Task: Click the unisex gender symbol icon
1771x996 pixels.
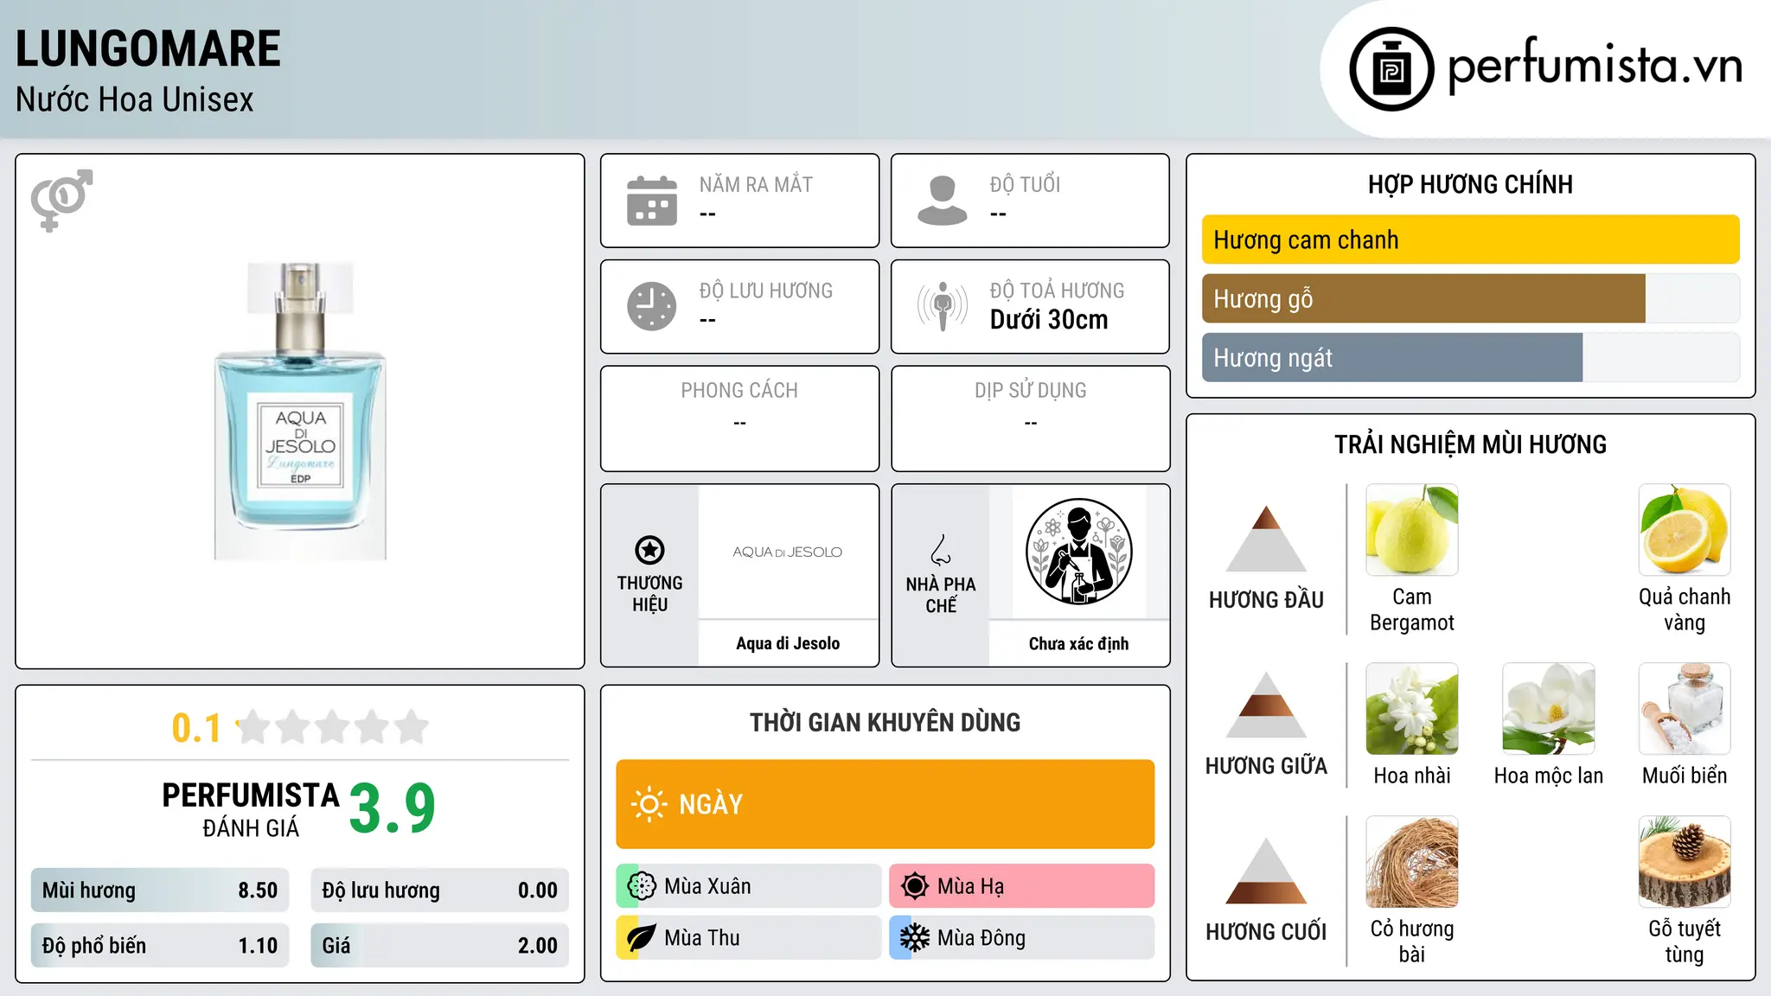Action: (61, 200)
